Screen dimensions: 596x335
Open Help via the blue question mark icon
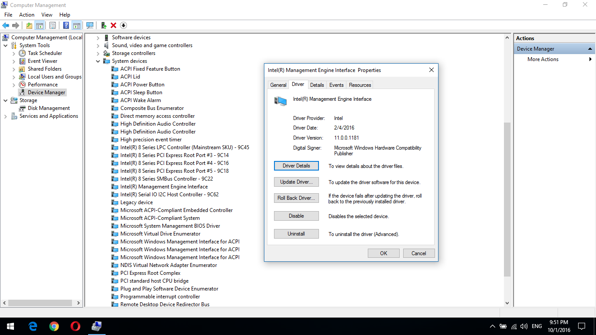66,26
